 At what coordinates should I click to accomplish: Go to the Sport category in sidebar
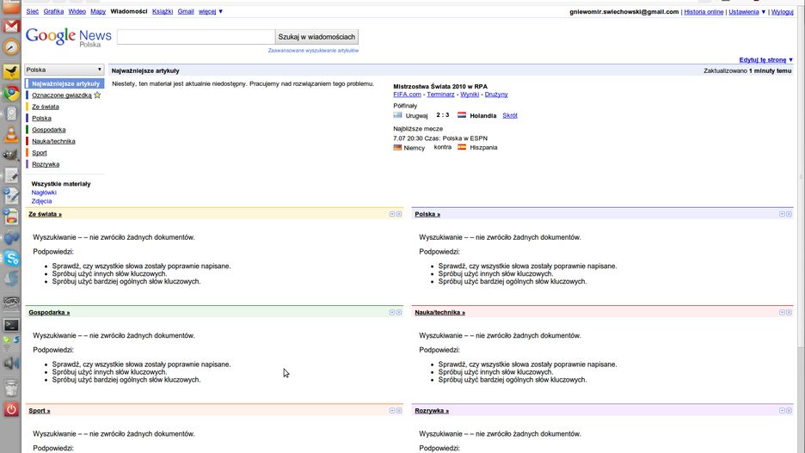pos(40,152)
